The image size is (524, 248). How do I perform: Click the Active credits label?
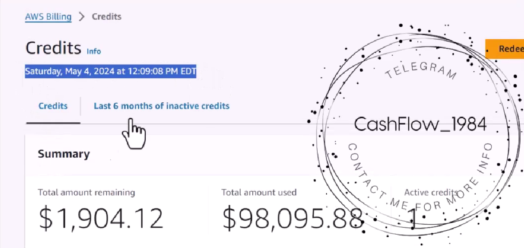click(x=430, y=192)
